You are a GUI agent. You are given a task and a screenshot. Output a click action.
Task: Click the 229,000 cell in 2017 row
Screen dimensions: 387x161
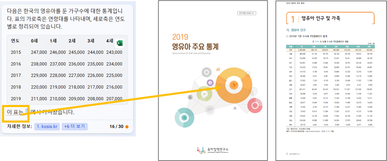point(39,76)
